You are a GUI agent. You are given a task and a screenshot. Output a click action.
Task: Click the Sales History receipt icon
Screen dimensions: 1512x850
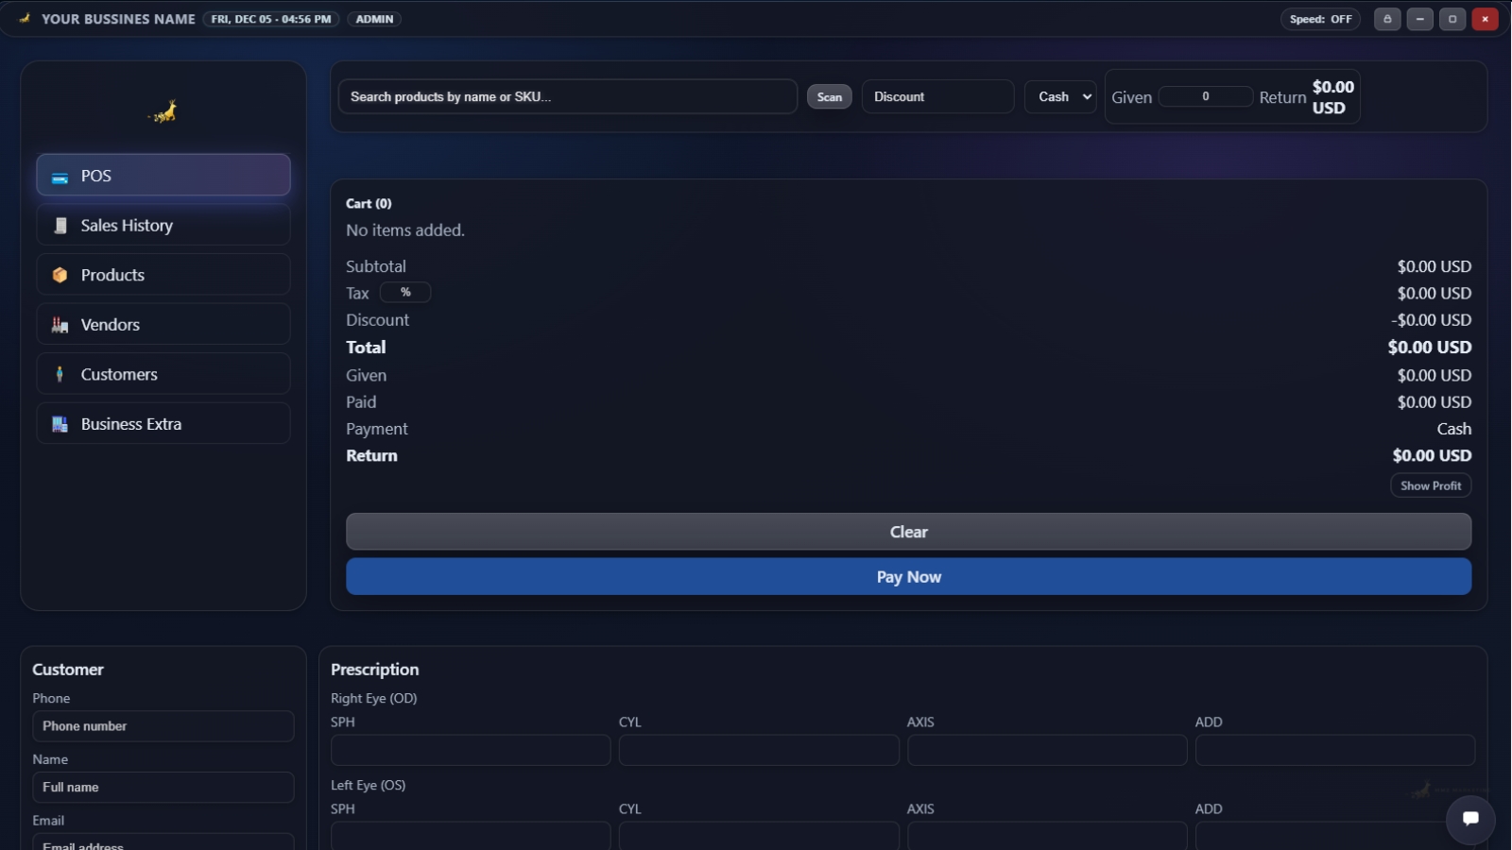[x=60, y=226]
